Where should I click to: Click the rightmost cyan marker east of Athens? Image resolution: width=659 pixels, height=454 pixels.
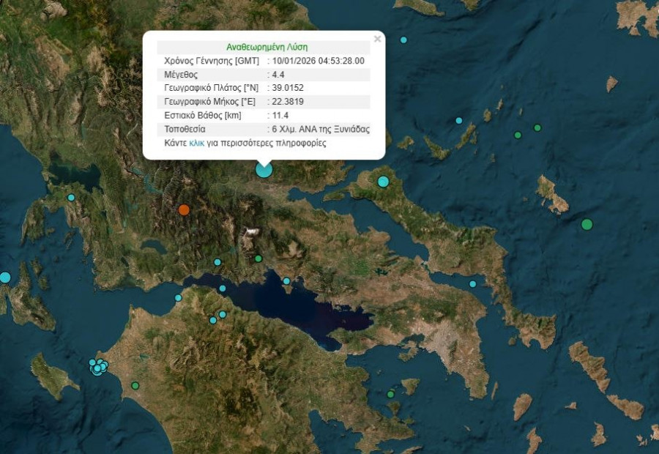tap(473, 283)
